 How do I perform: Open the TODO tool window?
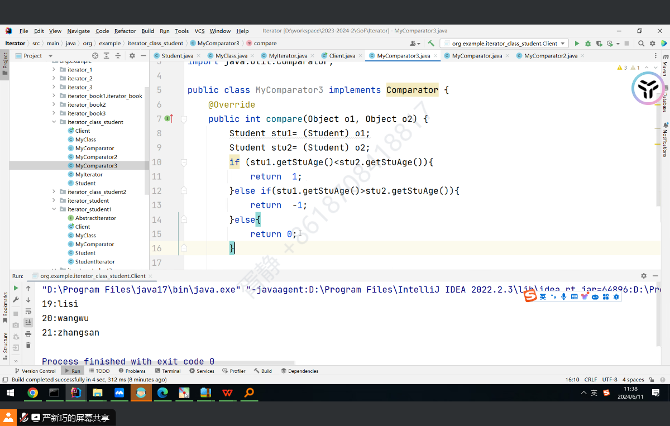(x=99, y=371)
